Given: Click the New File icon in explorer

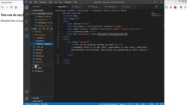Looking at the screenshot, I should (x=40, y=29).
